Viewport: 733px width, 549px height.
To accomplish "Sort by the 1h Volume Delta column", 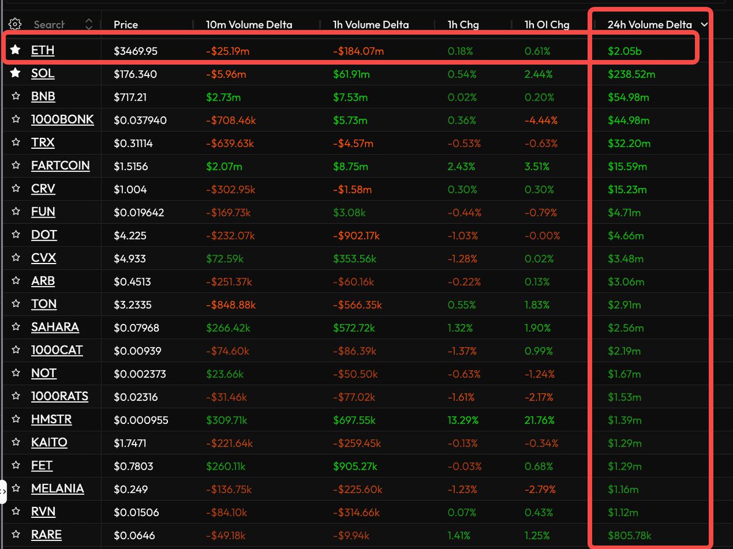I will tap(371, 25).
